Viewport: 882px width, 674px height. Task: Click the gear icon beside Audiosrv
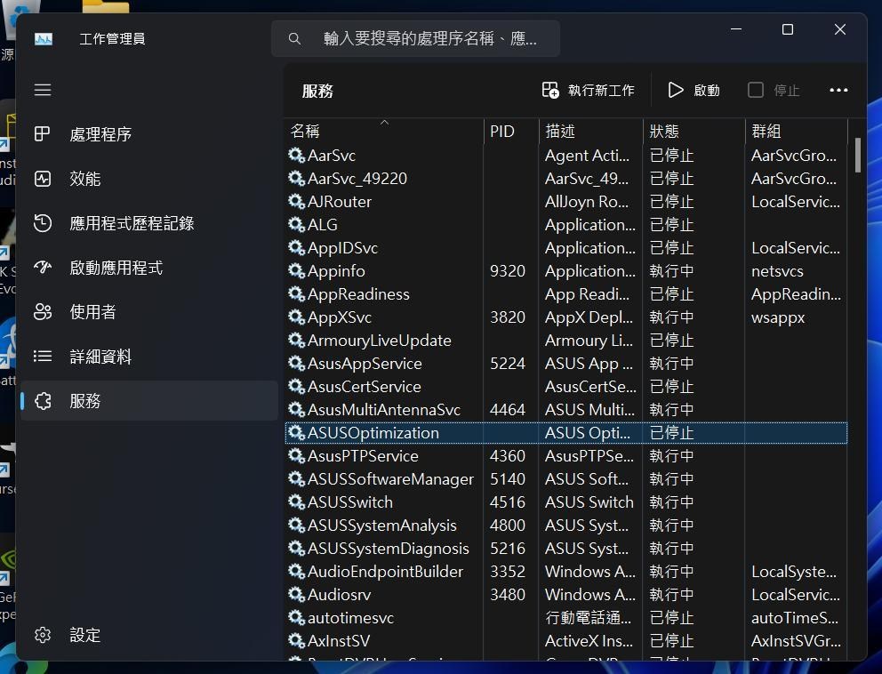(296, 595)
